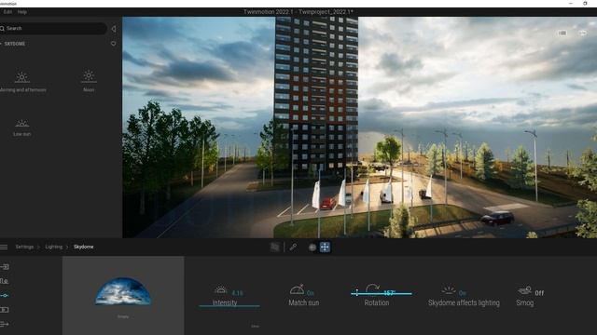Click the skydome preview thumbnail
Screen dimensions: 597x335
pyautogui.click(x=122, y=291)
